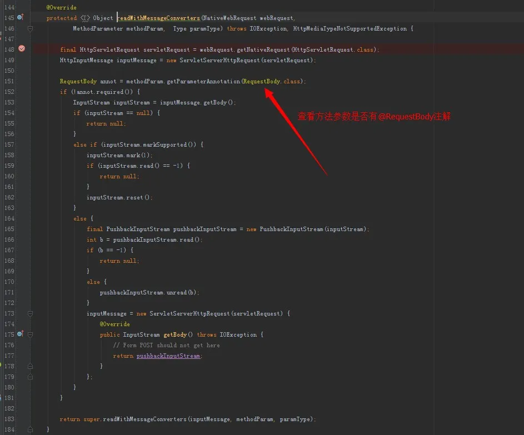This screenshot has width=524, height=435.
Task: Click line number 151 in the gutter
Action: pyautogui.click(x=9, y=81)
